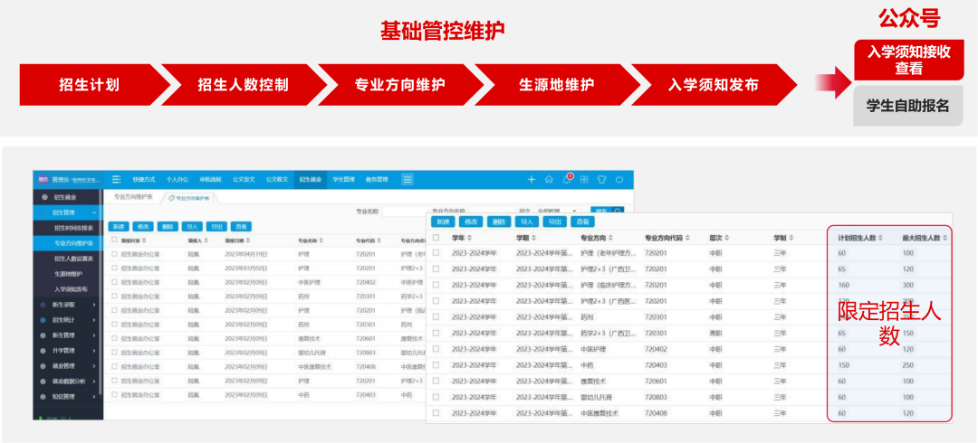
Task: Sort front table by 专业方向 column arrows
Action: point(610,238)
